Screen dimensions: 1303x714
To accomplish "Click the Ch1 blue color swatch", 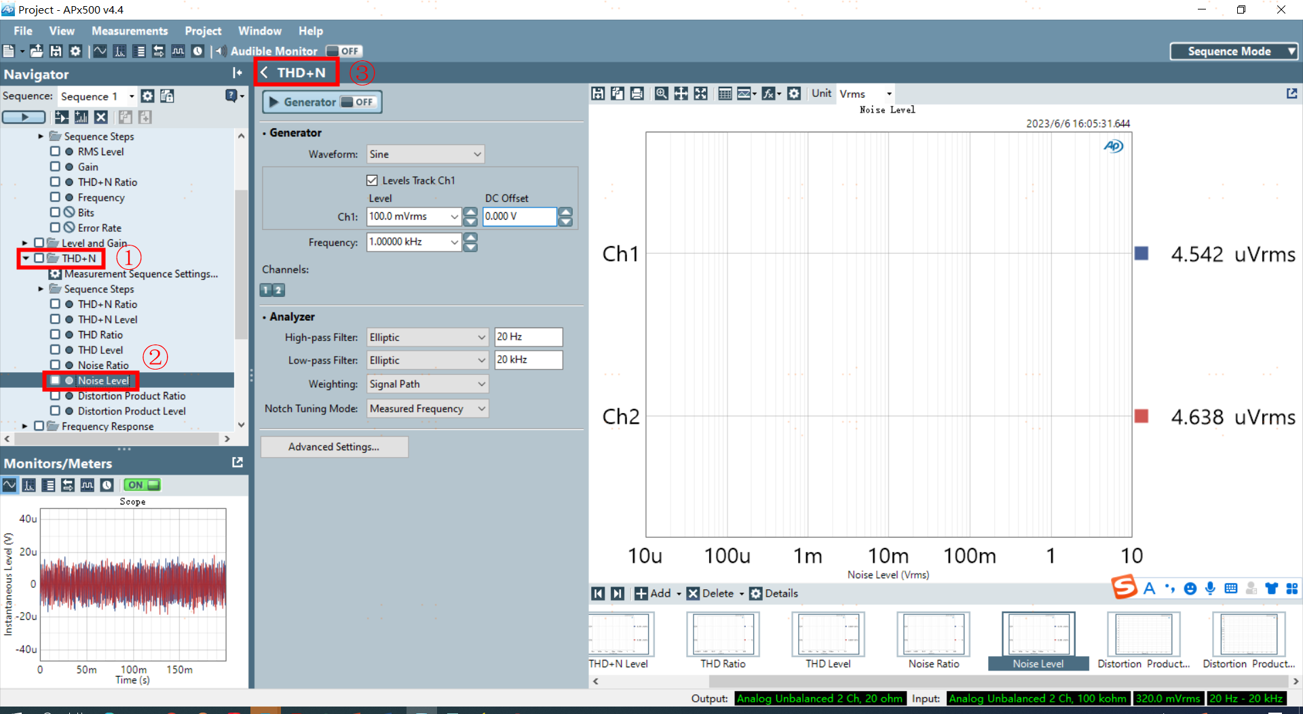I will (x=1141, y=254).
